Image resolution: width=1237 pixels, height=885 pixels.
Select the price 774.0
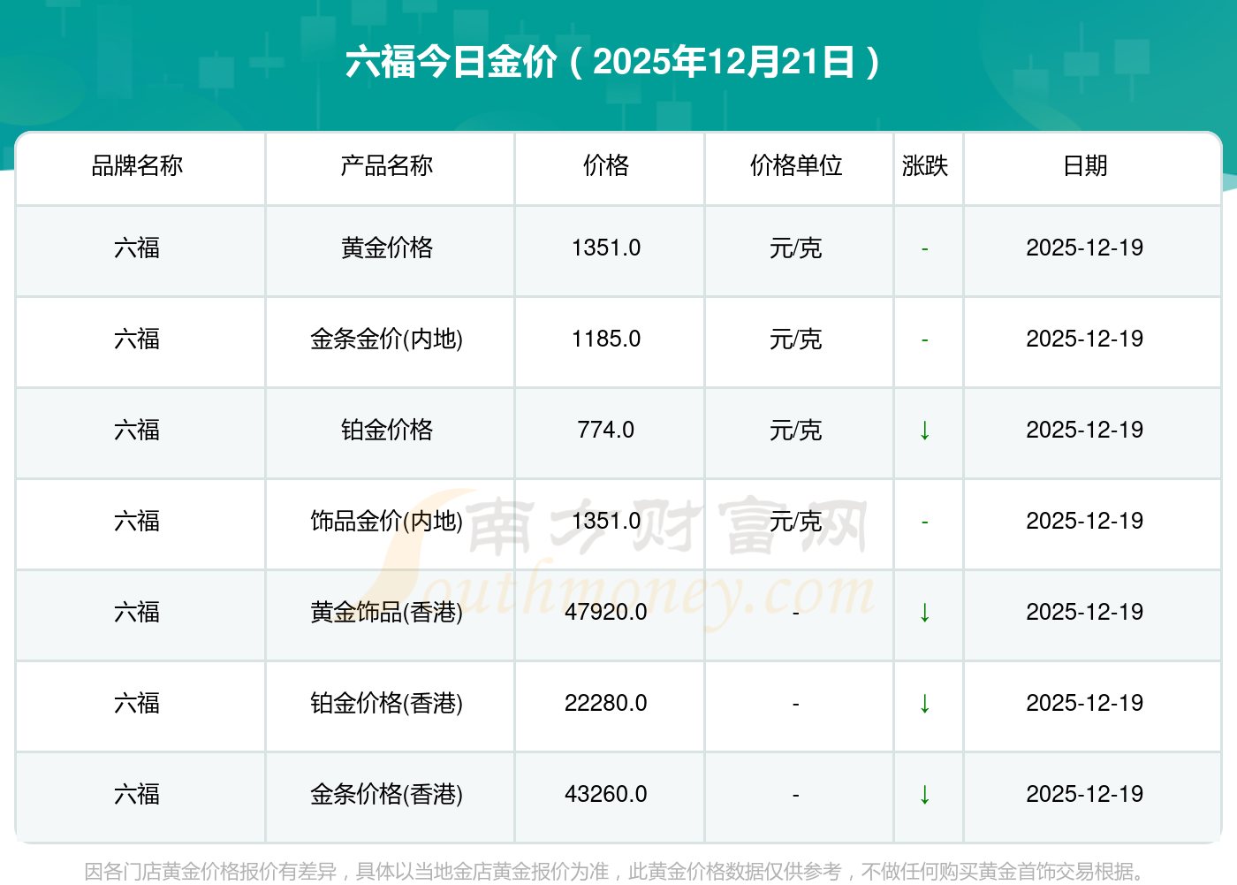click(x=606, y=431)
